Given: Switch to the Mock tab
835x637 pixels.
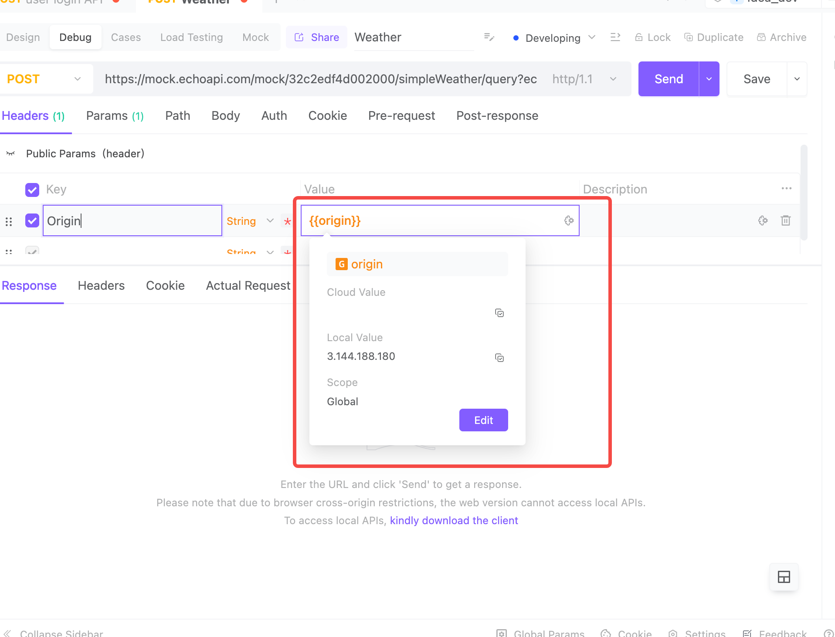Looking at the screenshot, I should [x=256, y=37].
